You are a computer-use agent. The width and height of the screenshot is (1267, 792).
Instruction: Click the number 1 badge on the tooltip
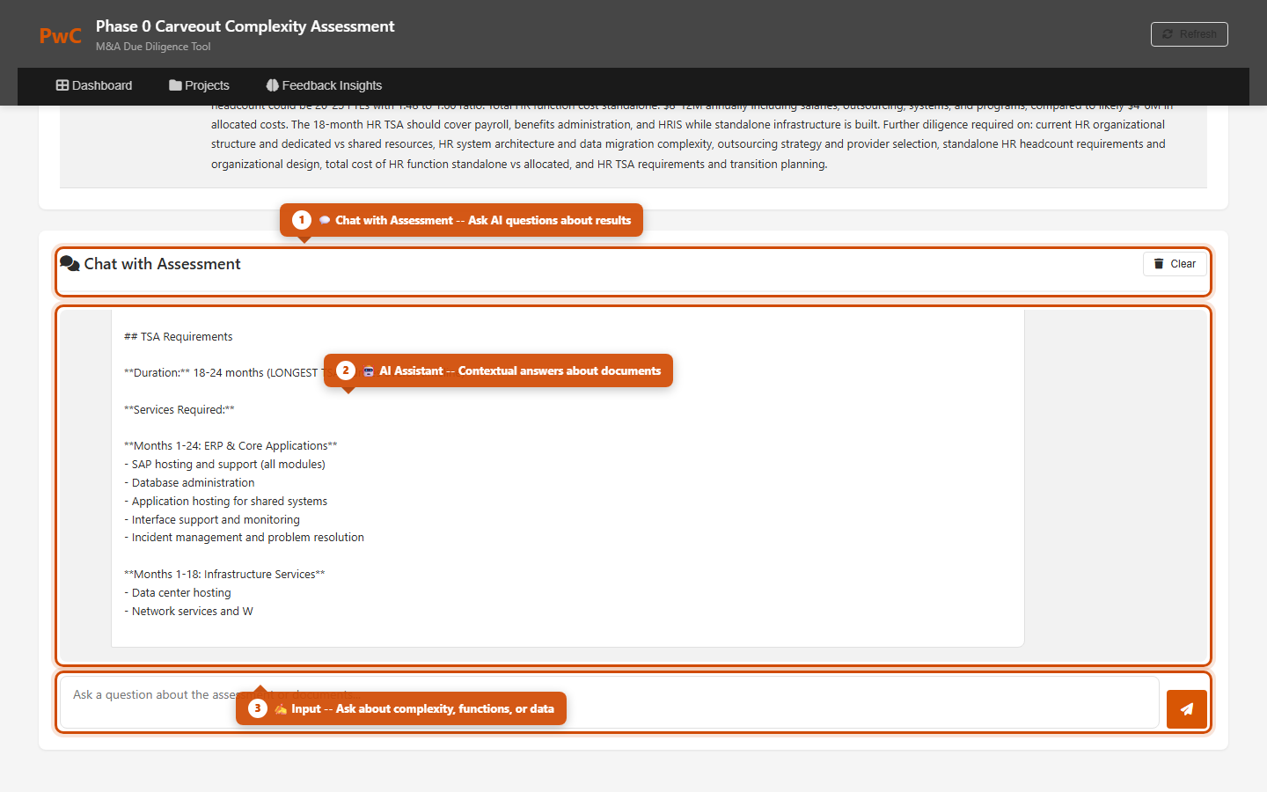[302, 220]
